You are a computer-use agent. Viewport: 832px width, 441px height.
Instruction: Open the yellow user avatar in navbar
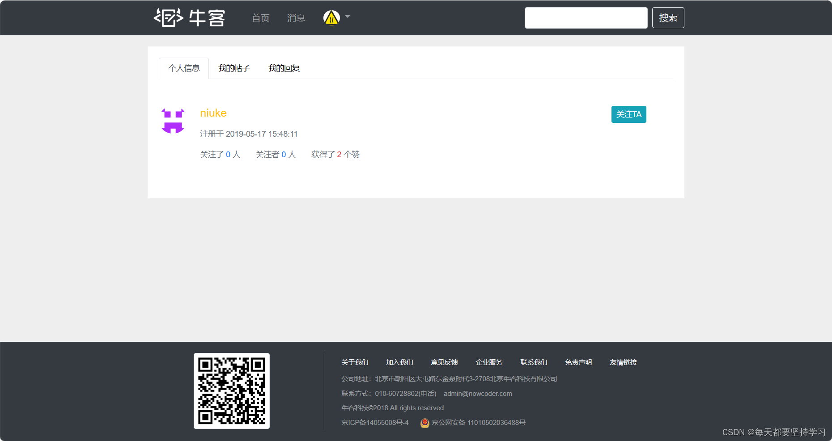click(331, 17)
